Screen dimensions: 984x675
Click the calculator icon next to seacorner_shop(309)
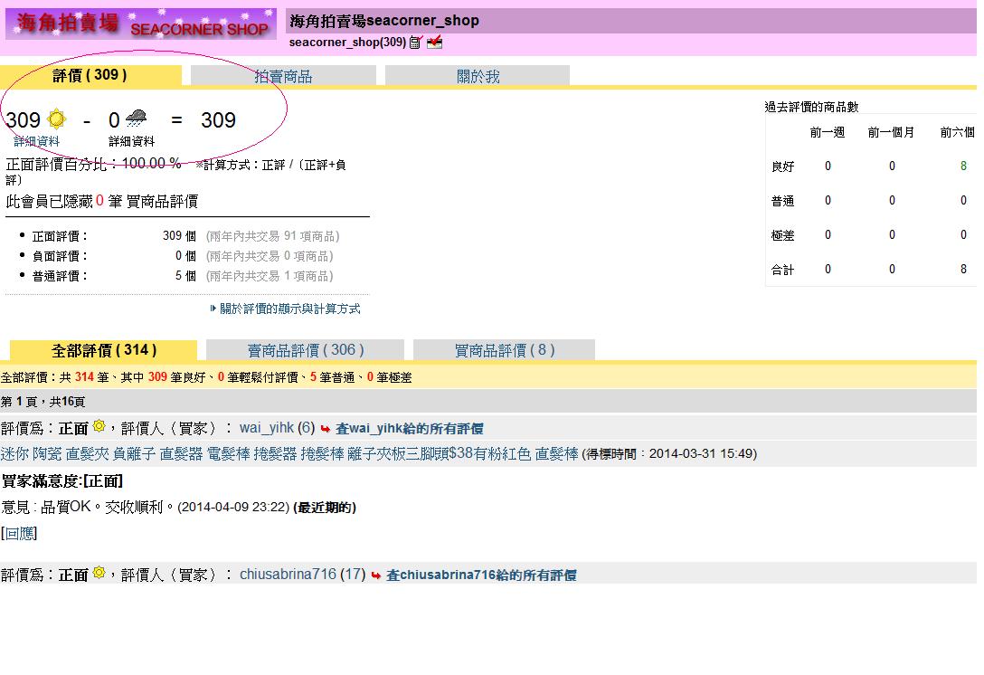pos(416,43)
